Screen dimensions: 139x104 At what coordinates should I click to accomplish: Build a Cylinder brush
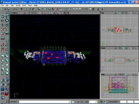click(3, 69)
